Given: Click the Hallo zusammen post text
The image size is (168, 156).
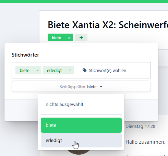Looking at the screenshot, I should (x=145, y=142).
